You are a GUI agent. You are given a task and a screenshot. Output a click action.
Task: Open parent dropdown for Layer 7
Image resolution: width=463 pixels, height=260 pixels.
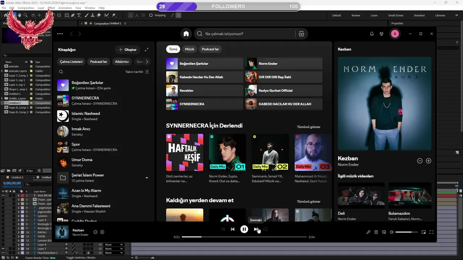114,249
